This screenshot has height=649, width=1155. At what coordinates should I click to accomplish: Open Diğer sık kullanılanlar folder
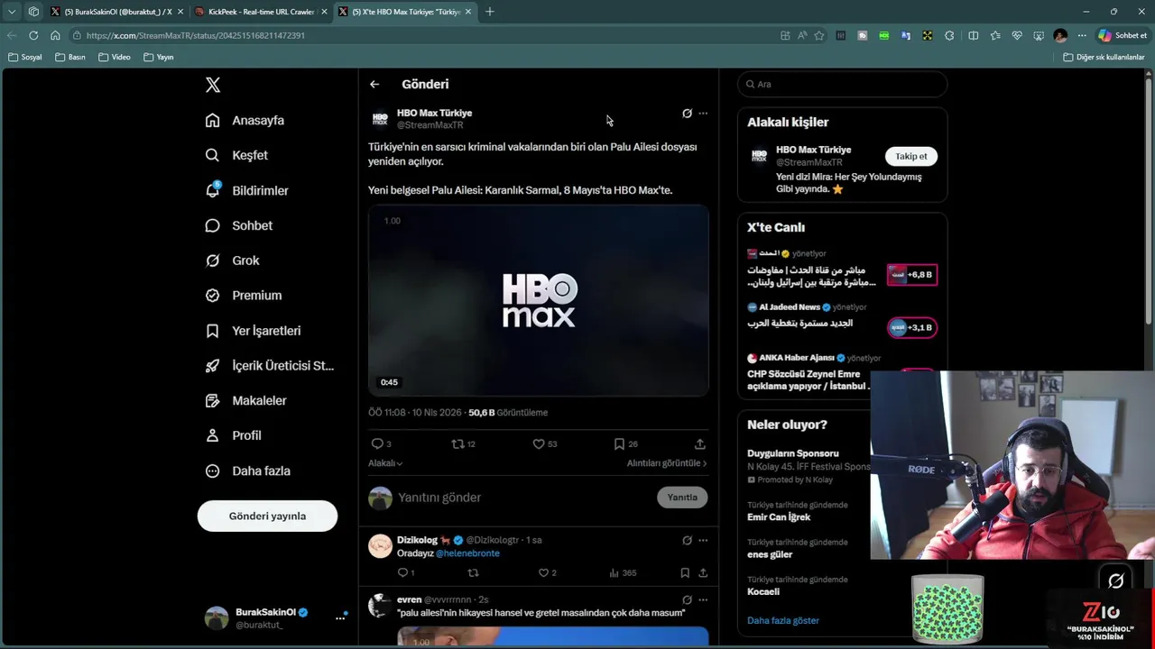pyautogui.click(x=1104, y=57)
